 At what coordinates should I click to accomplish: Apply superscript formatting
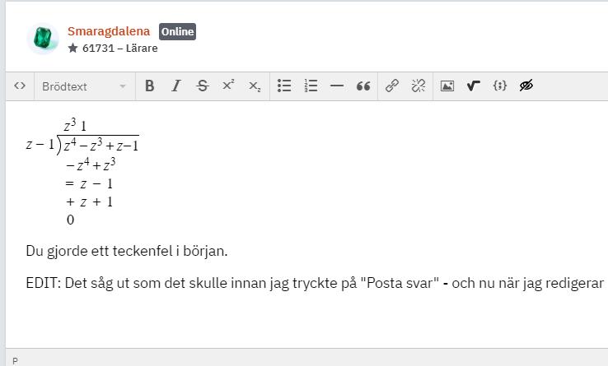pos(228,86)
